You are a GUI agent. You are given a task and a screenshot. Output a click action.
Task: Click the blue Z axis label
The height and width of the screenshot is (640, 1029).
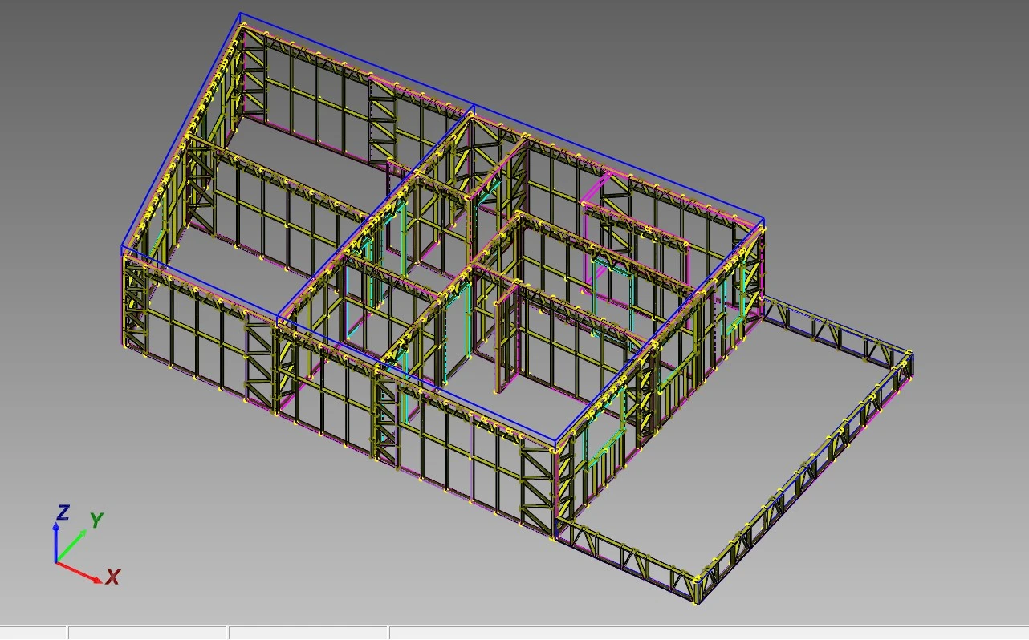pos(62,513)
